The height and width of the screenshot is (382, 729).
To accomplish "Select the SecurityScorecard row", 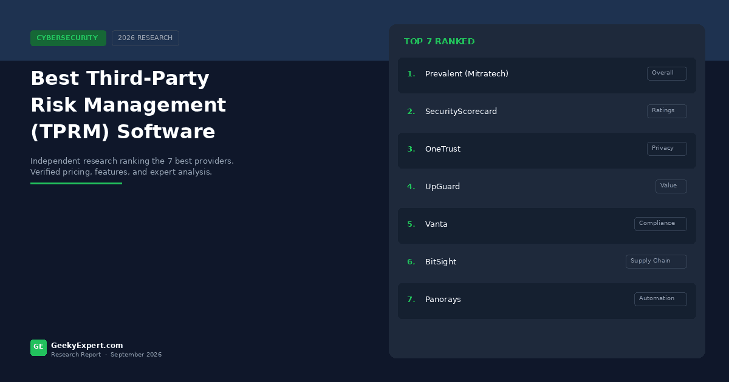I will 547,112.
